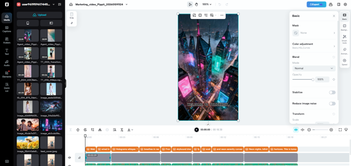This screenshot has height=166, width=351.
Task: Switch to the Captions tab
Action: point(7,29)
